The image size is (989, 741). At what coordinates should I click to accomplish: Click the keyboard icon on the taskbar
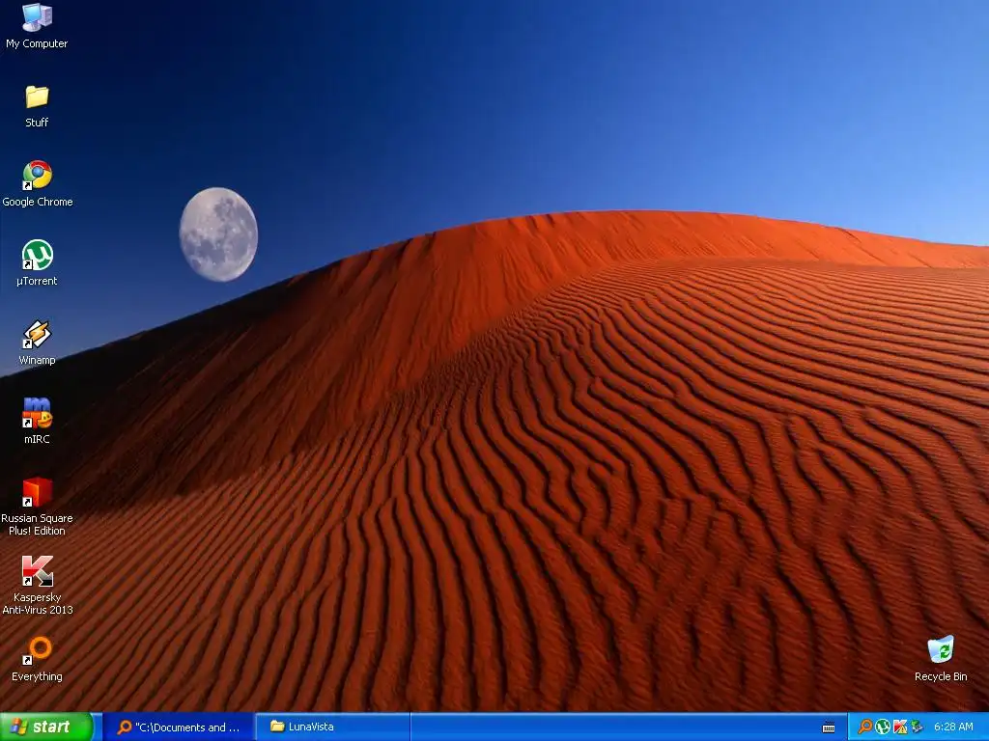[829, 727]
